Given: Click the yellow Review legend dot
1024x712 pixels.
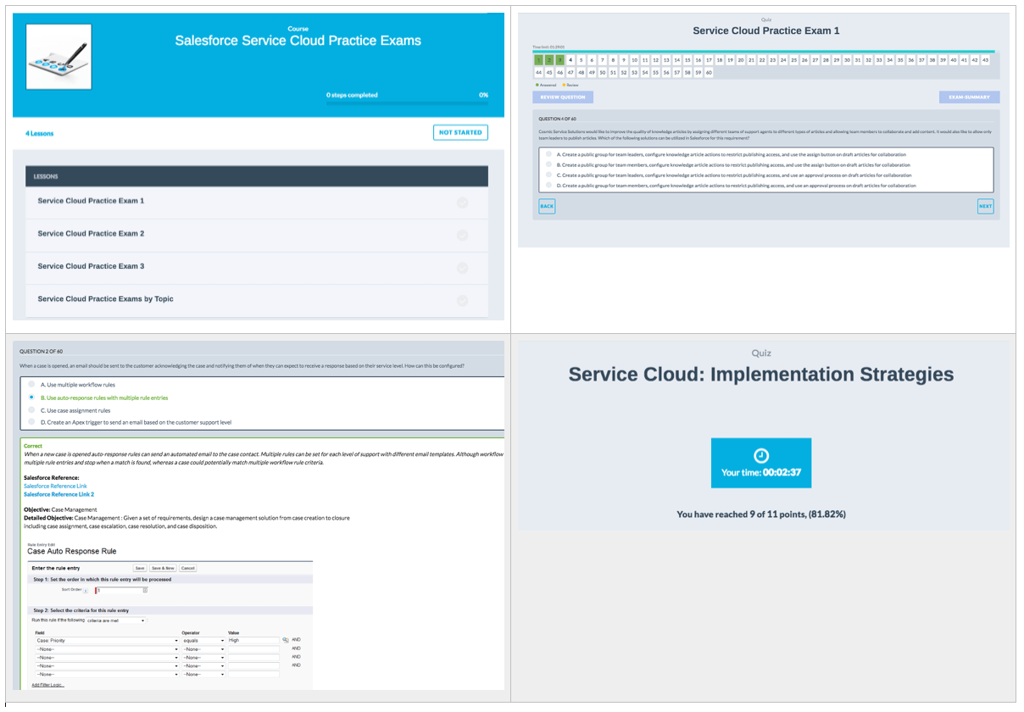Looking at the screenshot, I should click(x=563, y=86).
